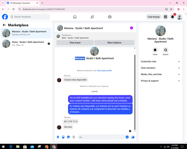Image resolution: width=187 pixels, height=149 pixels.
Task: Click the browser back button
Action: click(3, 9)
